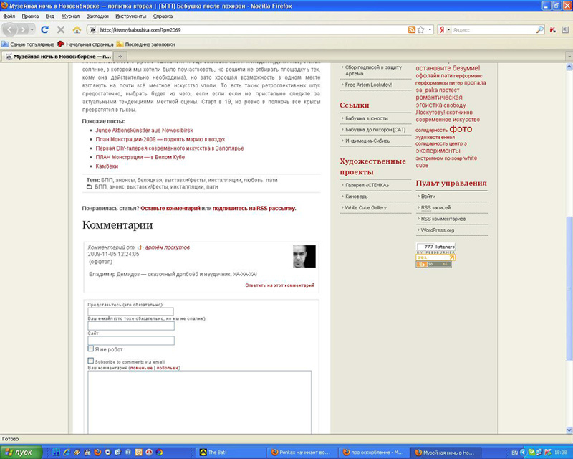Viewport: 573px width, 459px height.
Task: Open the history dropdown next to navigation arrows
Action: click(32, 29)
